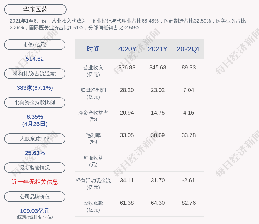Select the gross margin value 33.05
Viewport: 259px width, 224px height.
(127, 135)
